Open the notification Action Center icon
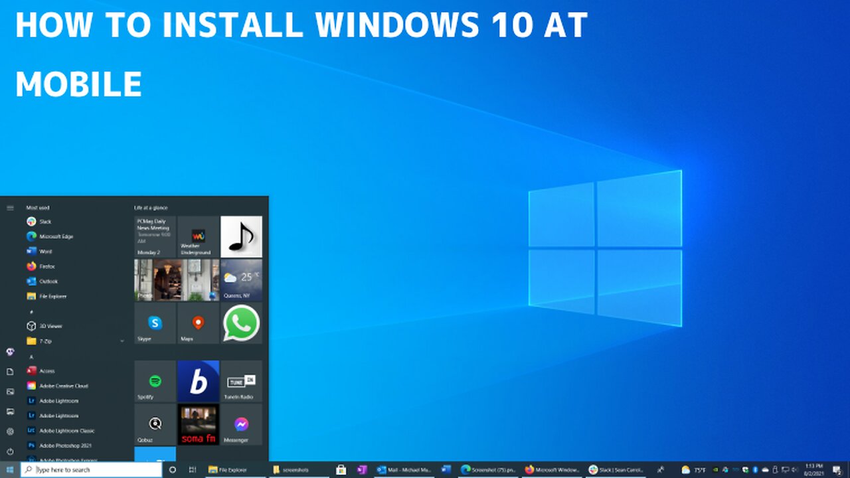 point(838,469)
